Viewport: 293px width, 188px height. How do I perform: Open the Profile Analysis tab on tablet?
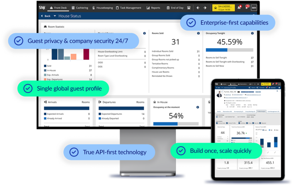click(261, 111)
